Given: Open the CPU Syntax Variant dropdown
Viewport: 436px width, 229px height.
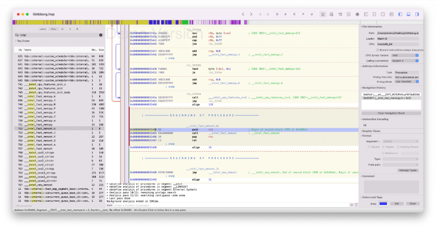Looking at the screenshot, I should point(405,55).
